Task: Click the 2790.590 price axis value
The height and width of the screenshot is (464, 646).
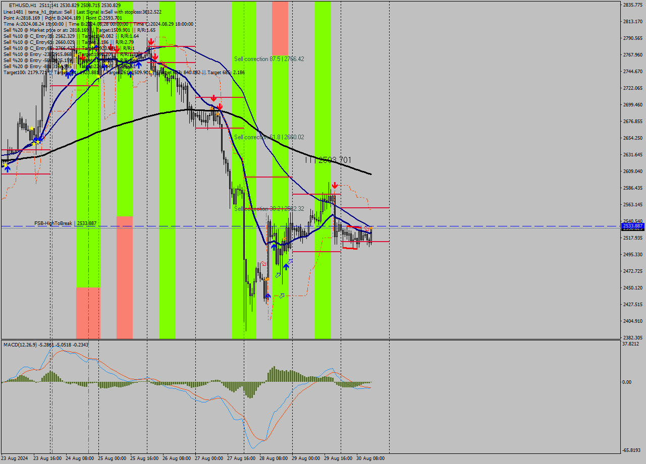Action: 633,38
